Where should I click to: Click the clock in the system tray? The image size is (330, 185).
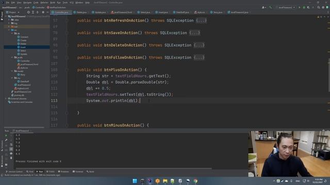[318, 181]
